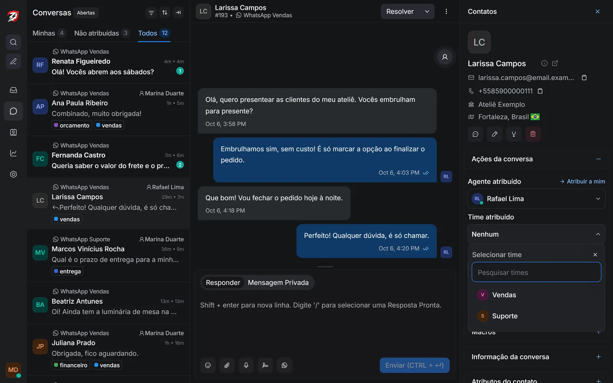The image size is (613, 383).
Task: Expand Informação da conversa section
Action: (x=598, y=357)
